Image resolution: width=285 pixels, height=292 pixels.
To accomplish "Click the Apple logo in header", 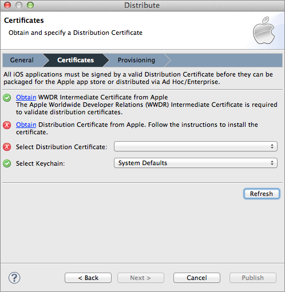I will point(264,30).
